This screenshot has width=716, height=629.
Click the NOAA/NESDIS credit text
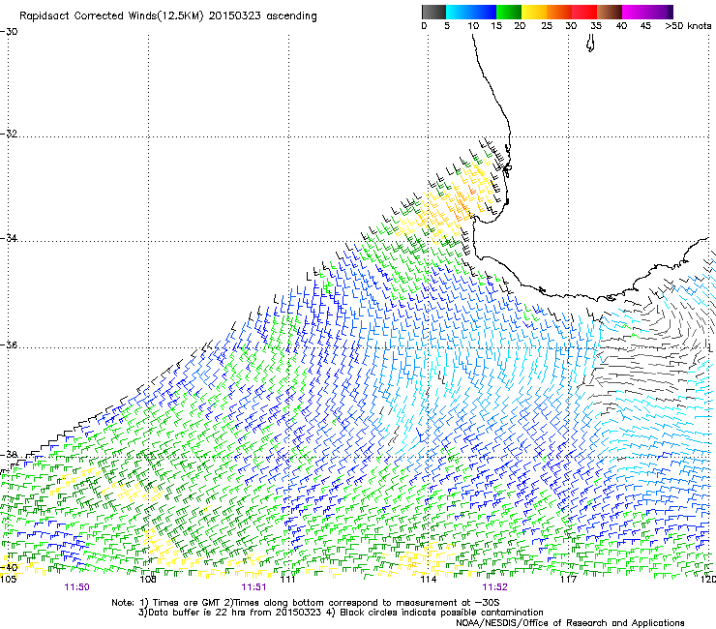click(570, 623)
